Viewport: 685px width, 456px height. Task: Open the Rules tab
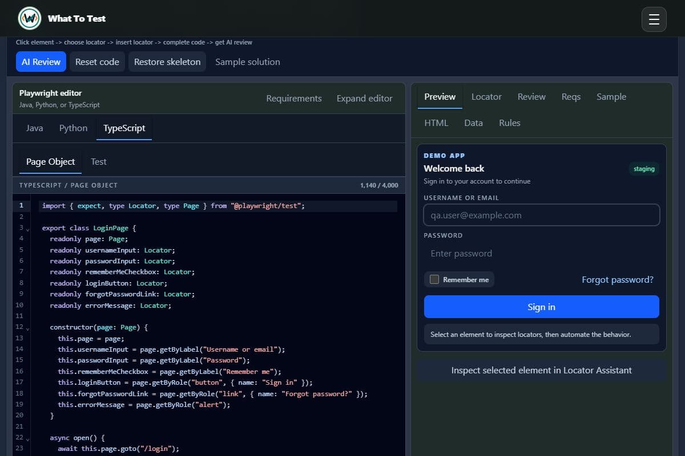(510, 123)
